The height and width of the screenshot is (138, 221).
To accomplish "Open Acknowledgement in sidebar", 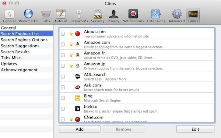I will click(27, 70).
